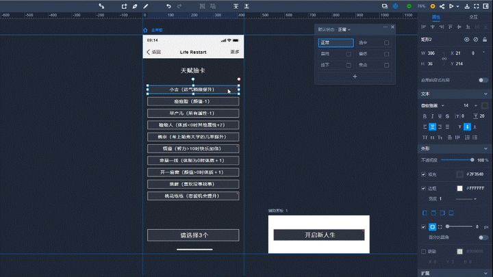Uncheck the fill checkbox

pyautogui.click(x=424, y=174)
